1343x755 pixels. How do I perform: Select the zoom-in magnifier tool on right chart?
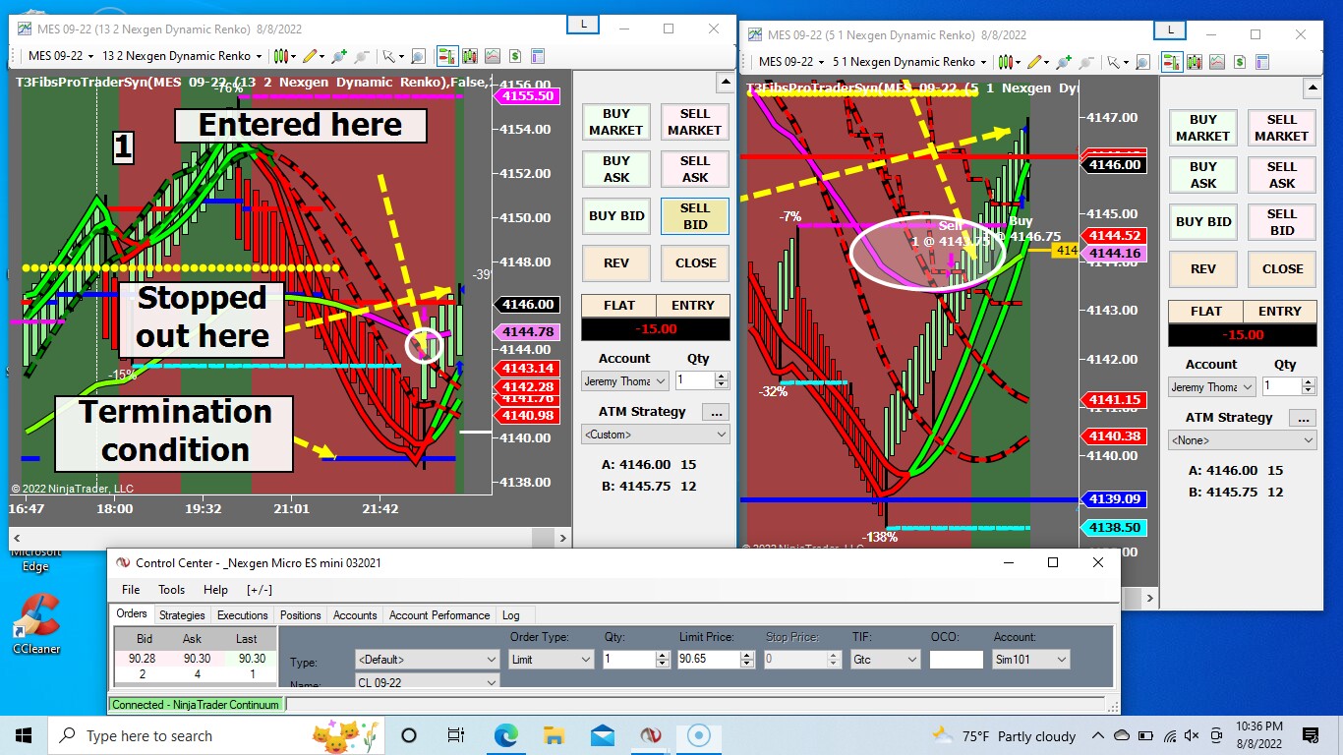(x=1064, y=64)
